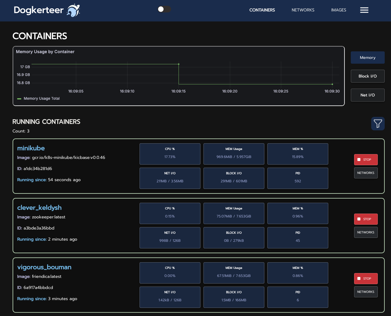The width and height of the screenshot is (391, 316).
Task: View networks for the minikube container
Action: coord(366,173)
